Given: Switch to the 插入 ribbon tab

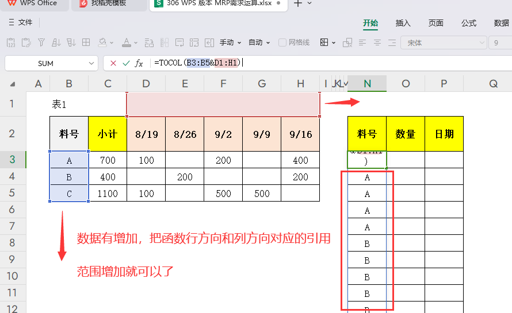Looking at the screenshot, I should point(403,23).
